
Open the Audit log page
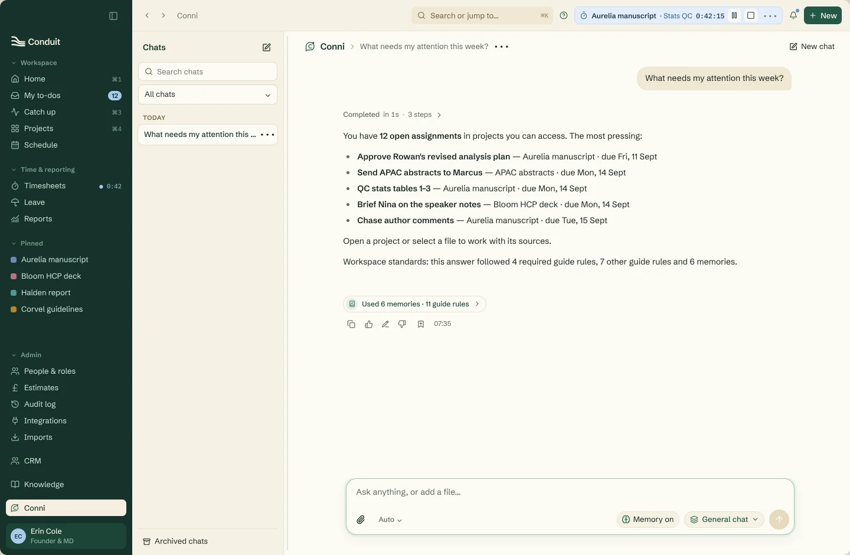click(66, 404)
